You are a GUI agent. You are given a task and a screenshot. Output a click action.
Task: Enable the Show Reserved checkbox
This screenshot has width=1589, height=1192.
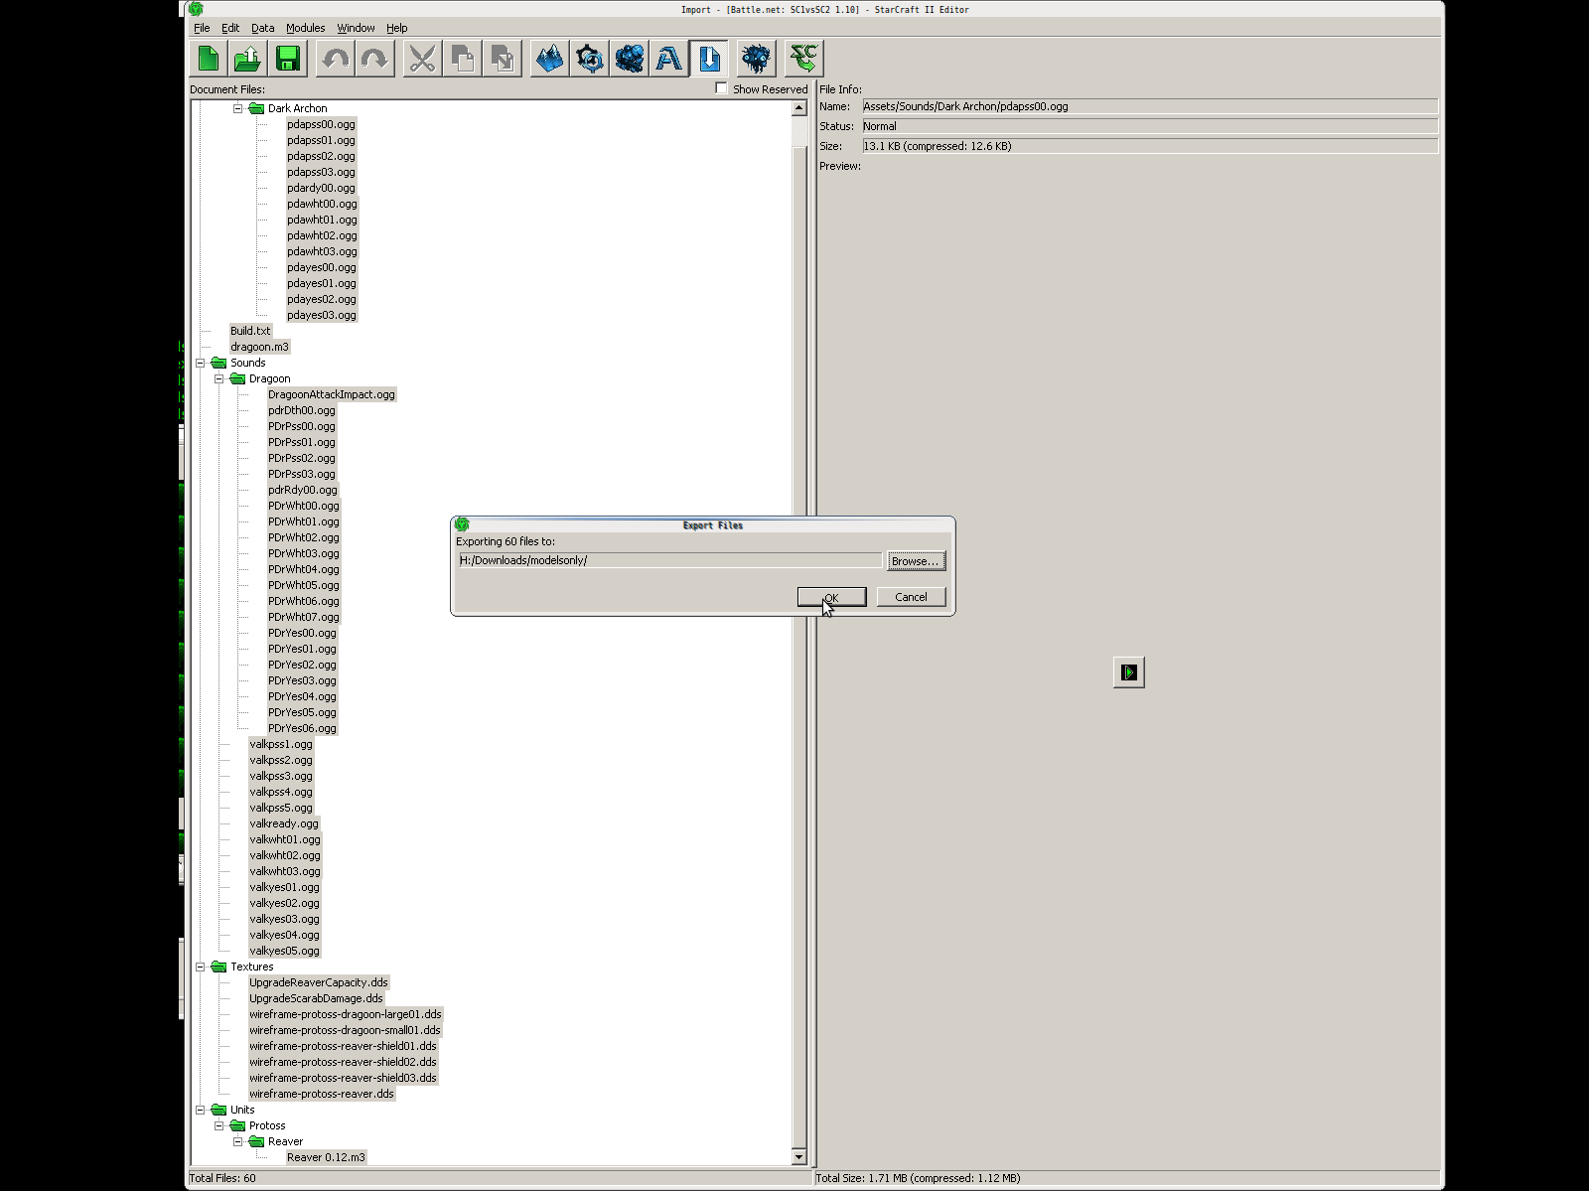pos(722,88)
